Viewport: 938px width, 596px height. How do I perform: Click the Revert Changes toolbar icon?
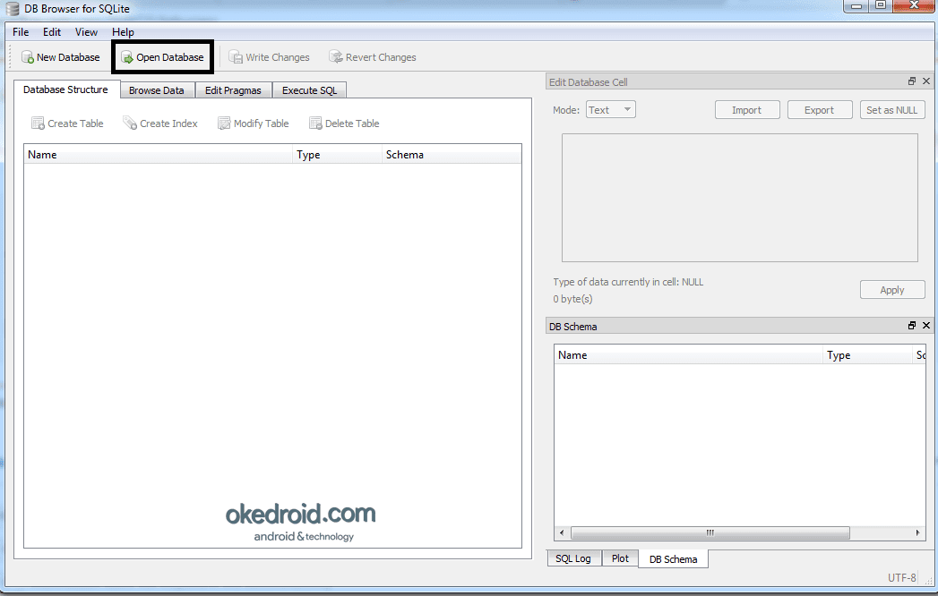click(372, 56)
